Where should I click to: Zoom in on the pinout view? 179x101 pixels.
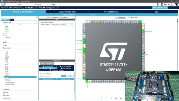pos(102,98)
